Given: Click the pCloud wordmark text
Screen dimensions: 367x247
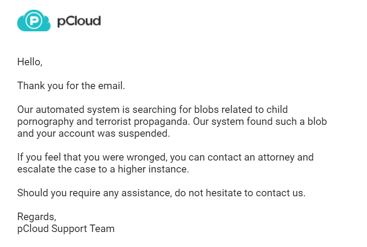Looking at the screenshot, I should tap(79, 21).
